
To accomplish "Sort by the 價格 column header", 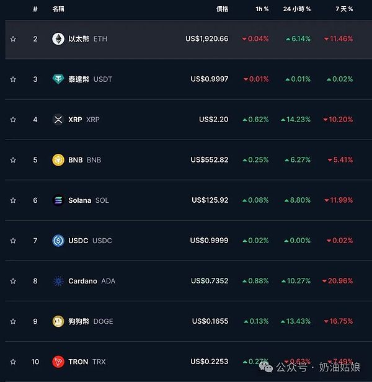I will (x=222, y=9).
